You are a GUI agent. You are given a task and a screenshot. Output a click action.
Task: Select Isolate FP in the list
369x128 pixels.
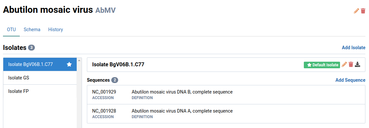point(40,92)
